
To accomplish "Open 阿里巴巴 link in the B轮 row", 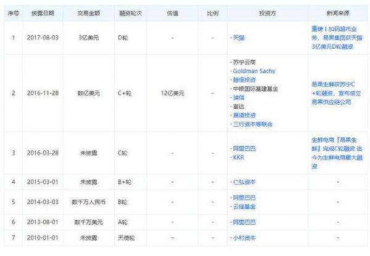I will tap(244, 198).
